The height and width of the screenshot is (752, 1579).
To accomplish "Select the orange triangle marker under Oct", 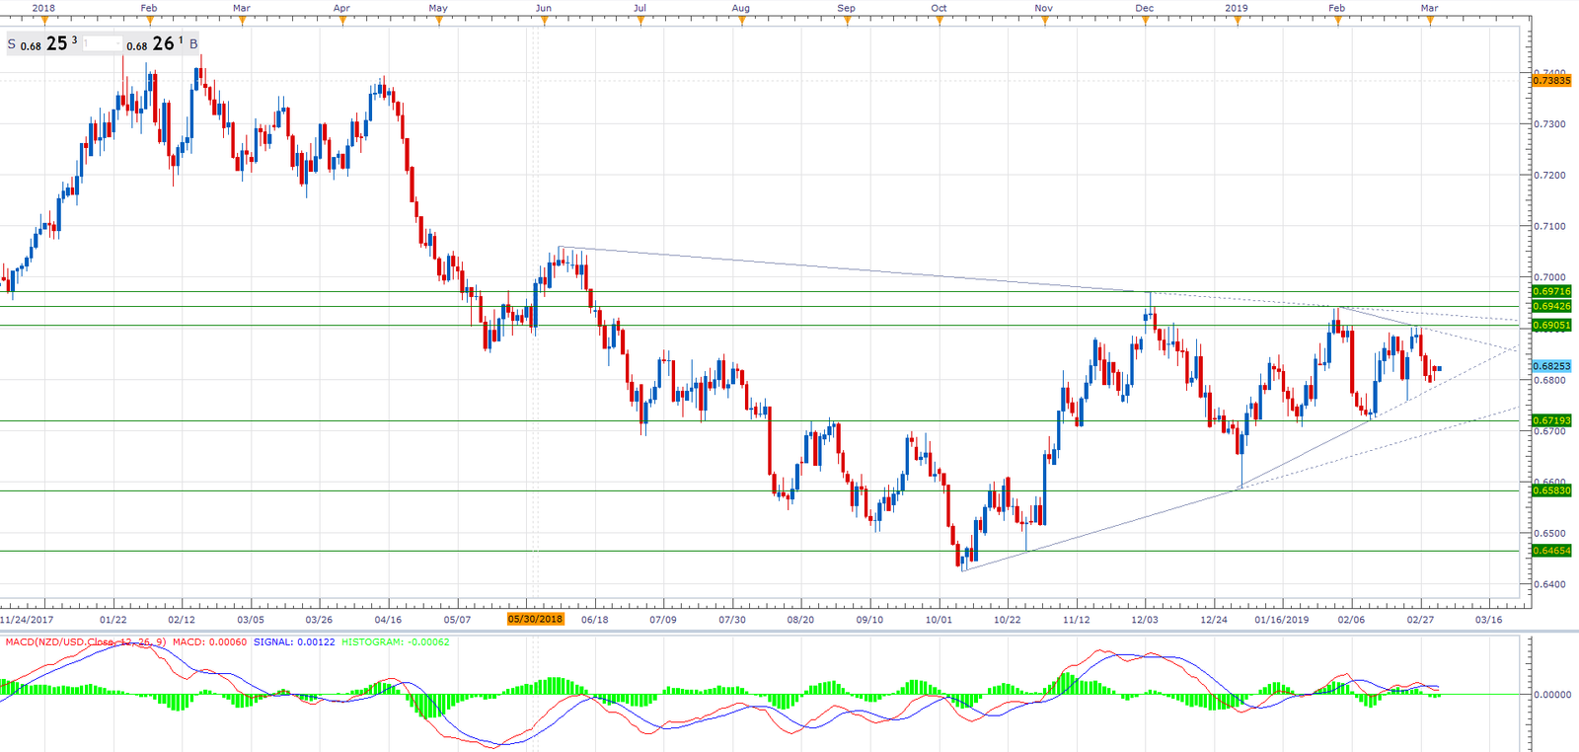I will pos(939,21).
